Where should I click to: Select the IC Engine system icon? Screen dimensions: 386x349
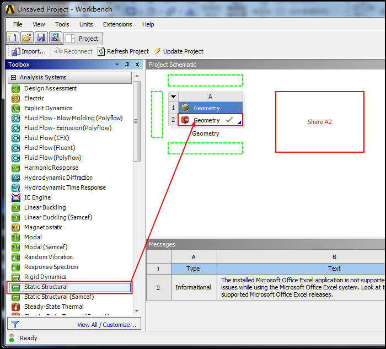tap(15, 197)
